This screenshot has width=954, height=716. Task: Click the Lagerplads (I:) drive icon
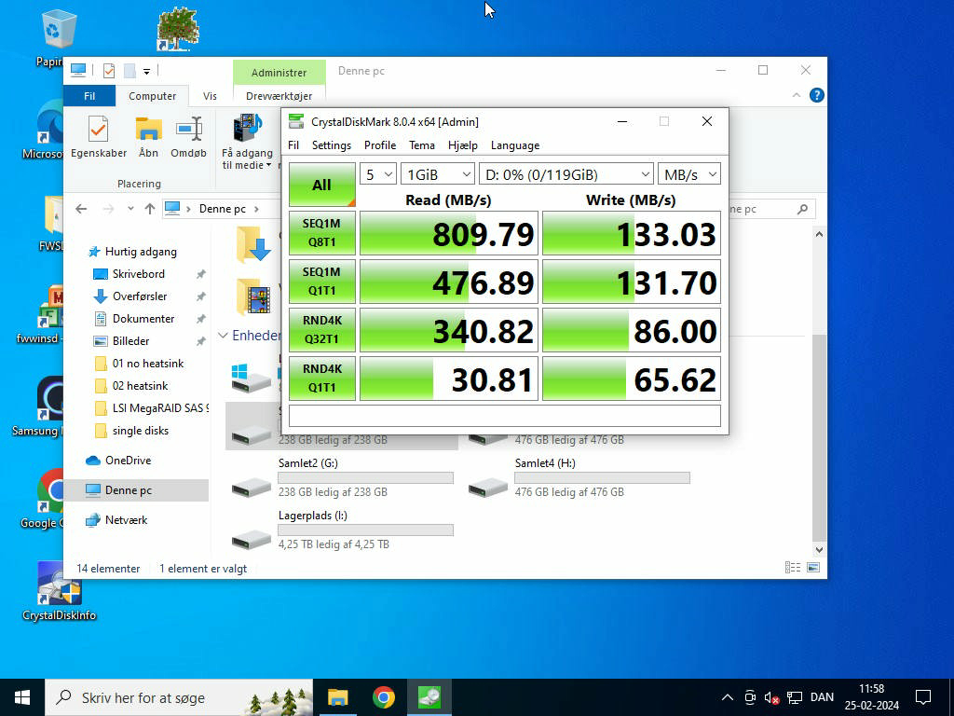click(252, 538)
